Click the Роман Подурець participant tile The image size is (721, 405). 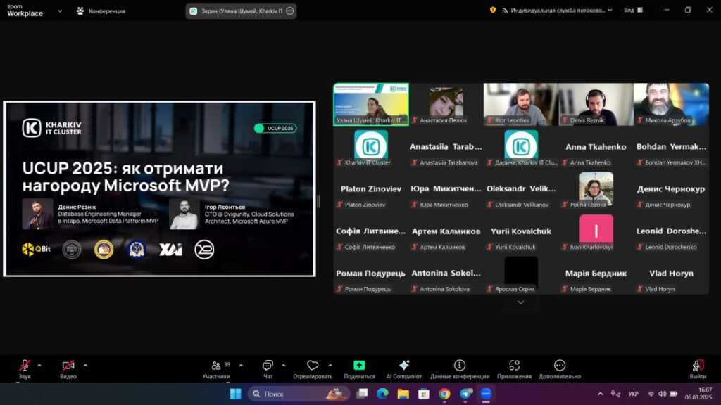(371, 274)
